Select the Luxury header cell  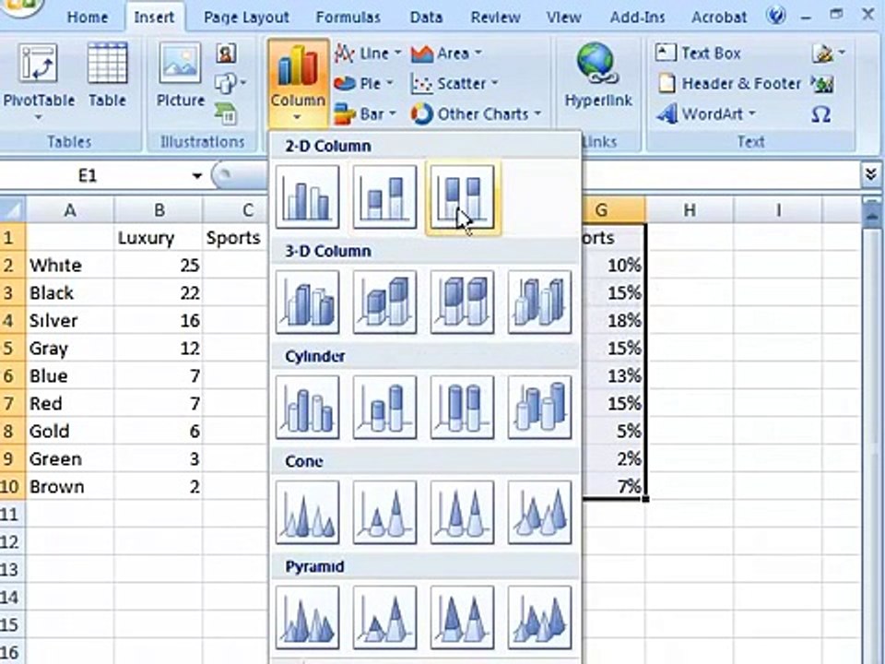point(159,237)
